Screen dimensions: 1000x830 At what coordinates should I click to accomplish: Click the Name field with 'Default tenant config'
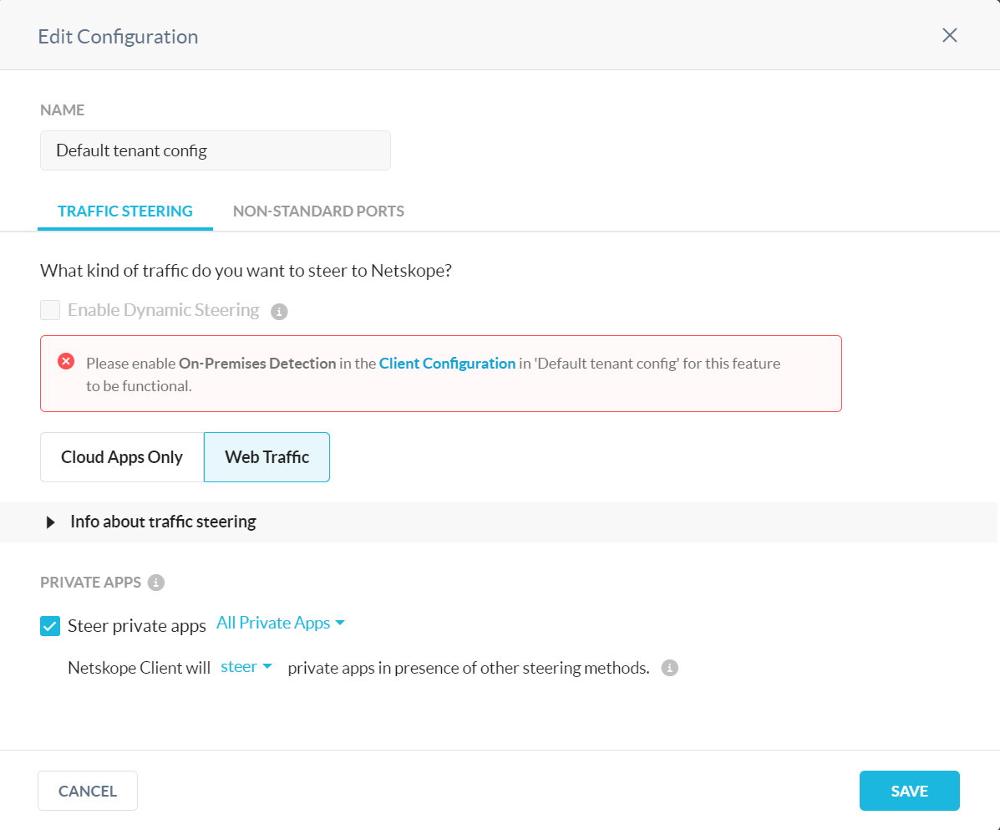215,150
